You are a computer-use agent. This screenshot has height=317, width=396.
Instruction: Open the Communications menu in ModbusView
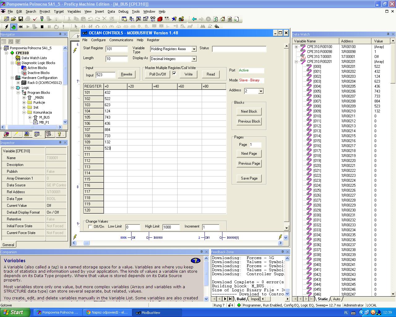[x=121, y=40]
